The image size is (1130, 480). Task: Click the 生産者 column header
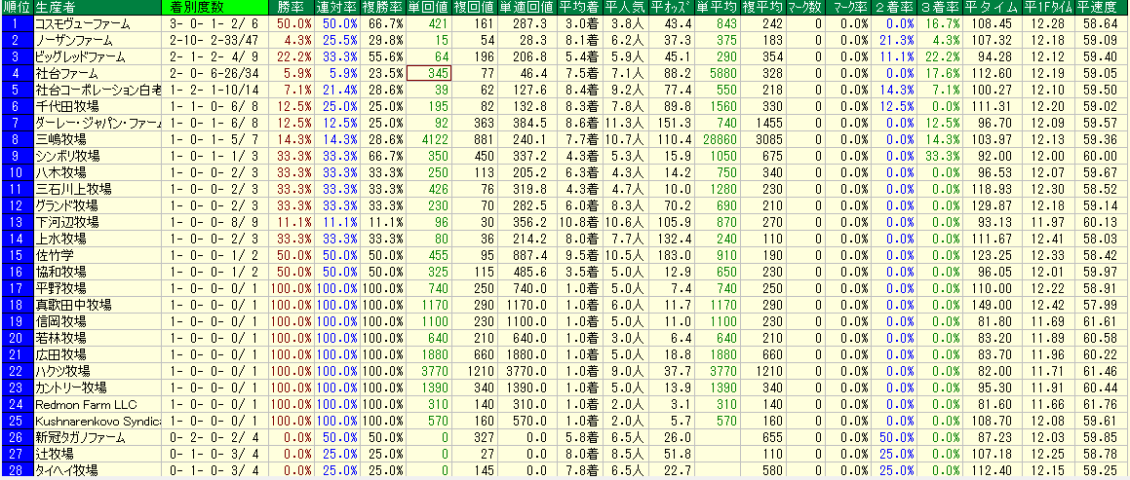pyautogui.click(x=97, y=8)
